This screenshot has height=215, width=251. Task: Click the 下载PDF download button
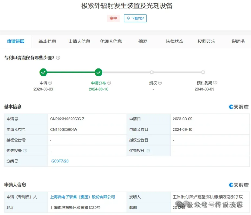(x=135, y=18)
